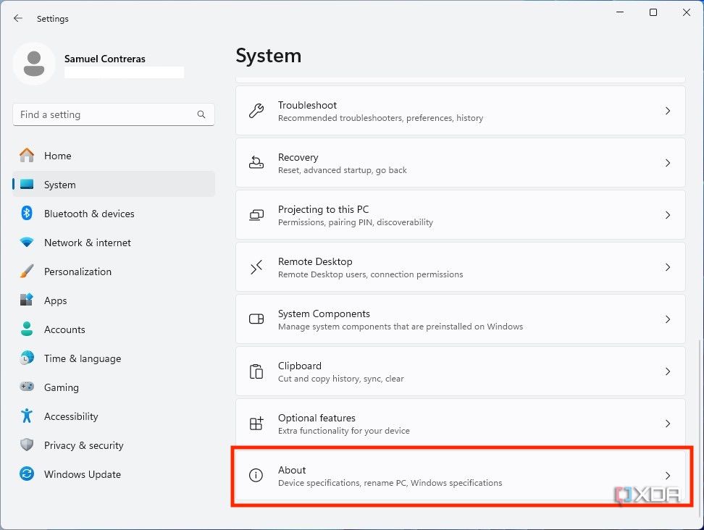Click the Accounts person icon
Image resolution: width=704 pixels, height=530 pixels.
[27, 329]
